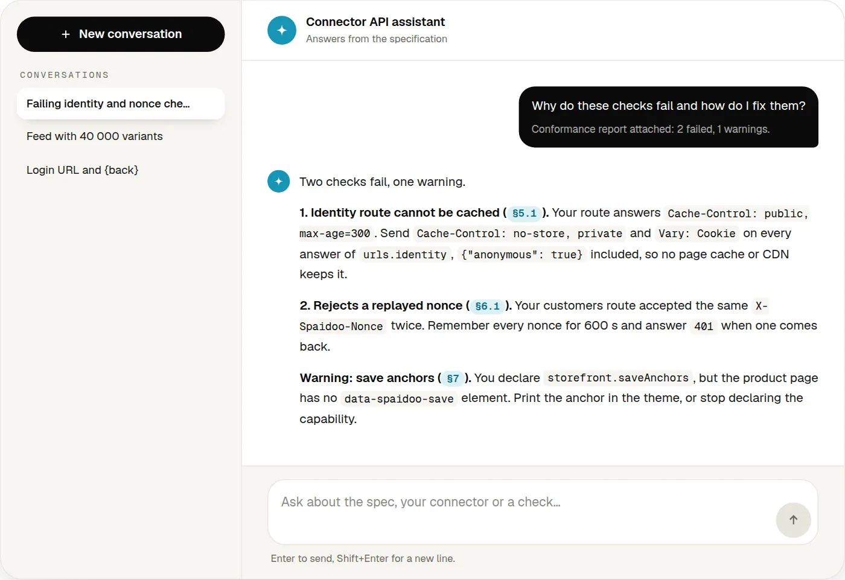The height and width of the screenshot is (580, 845).
Task: Click the '{"anonymous": true}' code snippet
Action: 522,255
